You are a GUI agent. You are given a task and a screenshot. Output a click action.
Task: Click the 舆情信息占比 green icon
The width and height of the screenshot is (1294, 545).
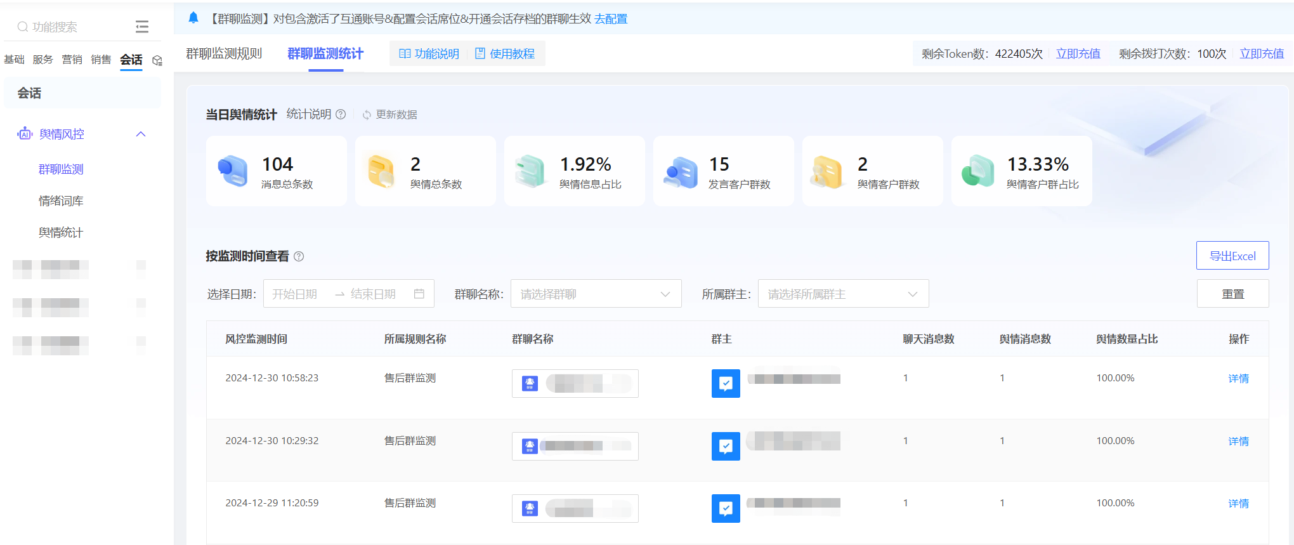tap(530, 171)
